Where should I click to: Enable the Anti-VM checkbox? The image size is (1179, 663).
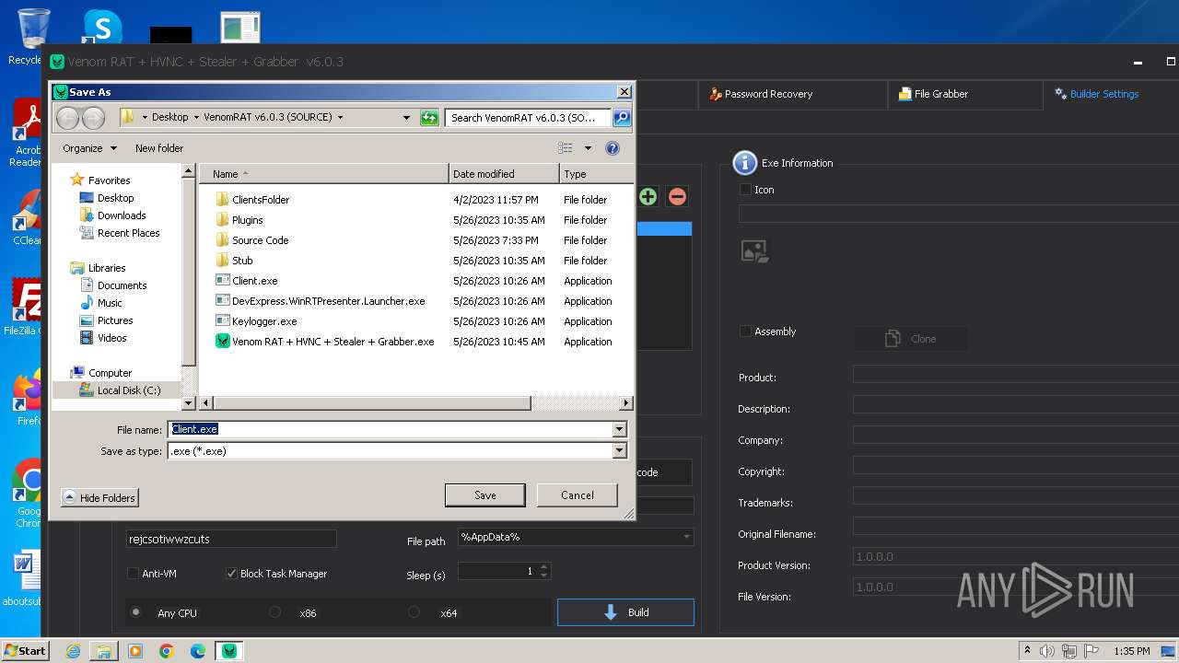click(133, 574)
